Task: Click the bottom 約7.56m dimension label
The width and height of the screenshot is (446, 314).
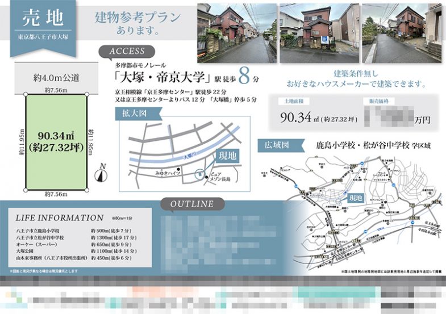Action: tap(56, 194)
